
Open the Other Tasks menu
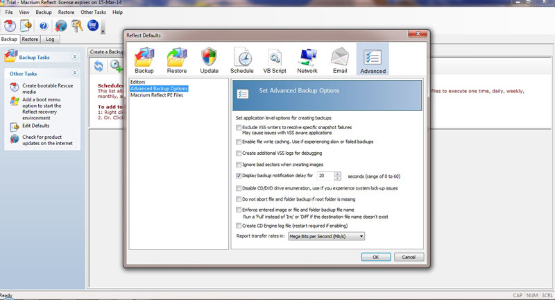click(x=93, y=12)
